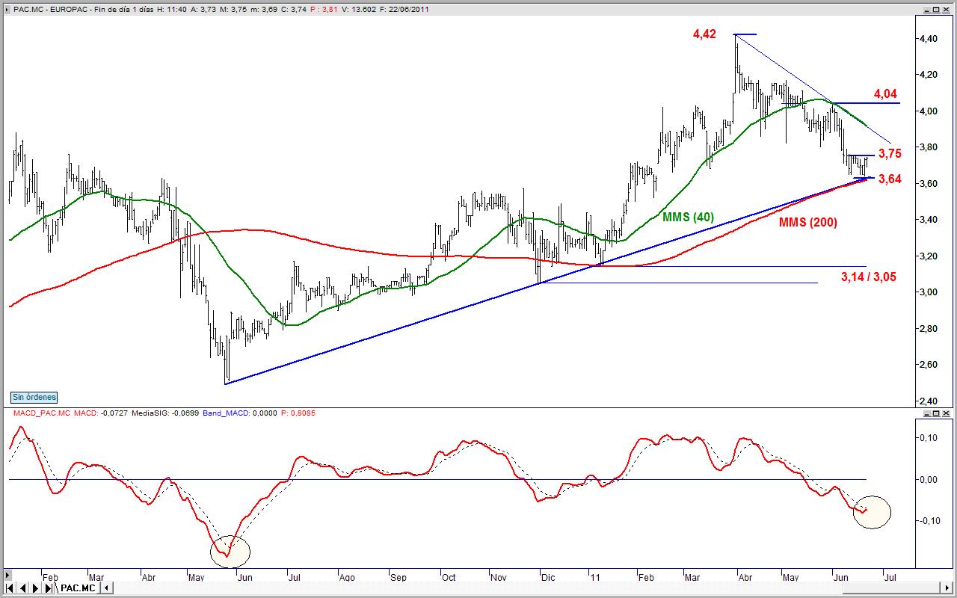The width and height of the screenshot is (957, 598).
Task: Jump to the last sheet tab
Action: click(49, 588)
